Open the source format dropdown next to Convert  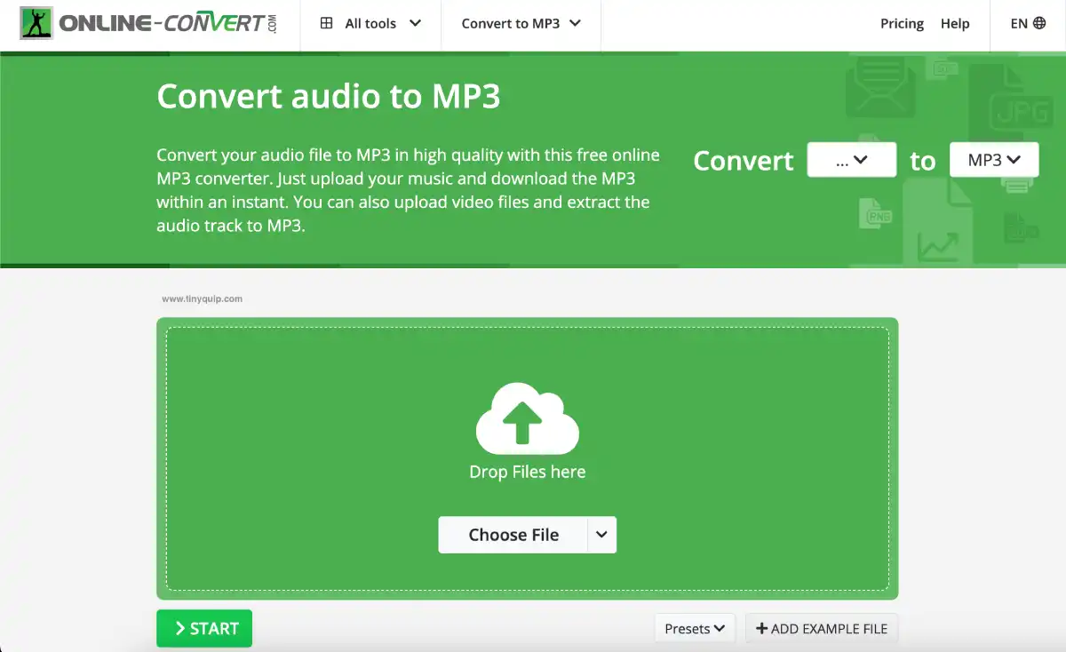[851, 160]
